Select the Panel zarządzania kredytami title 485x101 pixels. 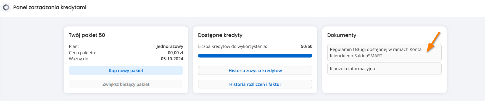50,7
